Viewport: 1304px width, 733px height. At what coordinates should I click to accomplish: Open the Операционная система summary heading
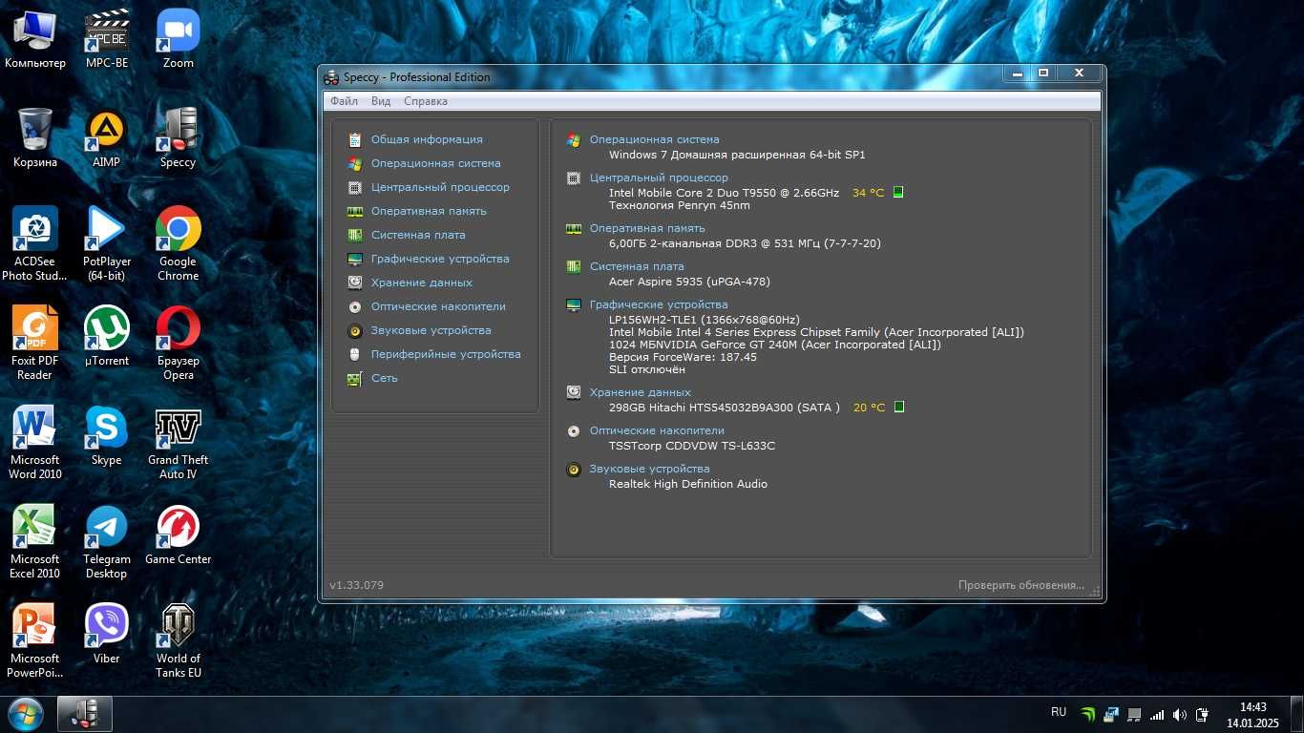[x=655, y=139]
